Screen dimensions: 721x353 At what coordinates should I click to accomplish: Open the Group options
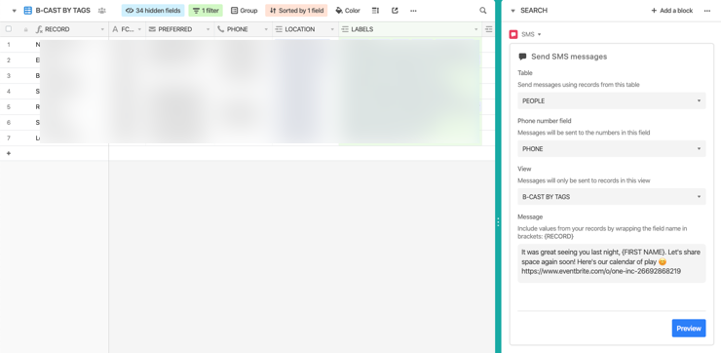tap(245, 10)
